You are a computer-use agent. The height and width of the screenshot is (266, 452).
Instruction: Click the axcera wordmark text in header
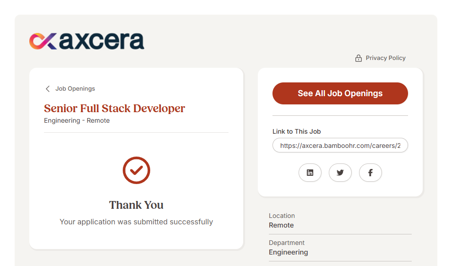coord(102,41)
